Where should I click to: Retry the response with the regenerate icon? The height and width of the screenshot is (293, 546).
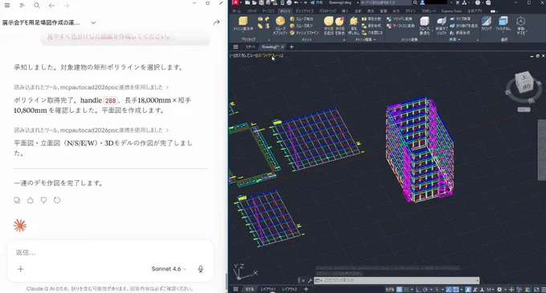[x=57, y=200]
